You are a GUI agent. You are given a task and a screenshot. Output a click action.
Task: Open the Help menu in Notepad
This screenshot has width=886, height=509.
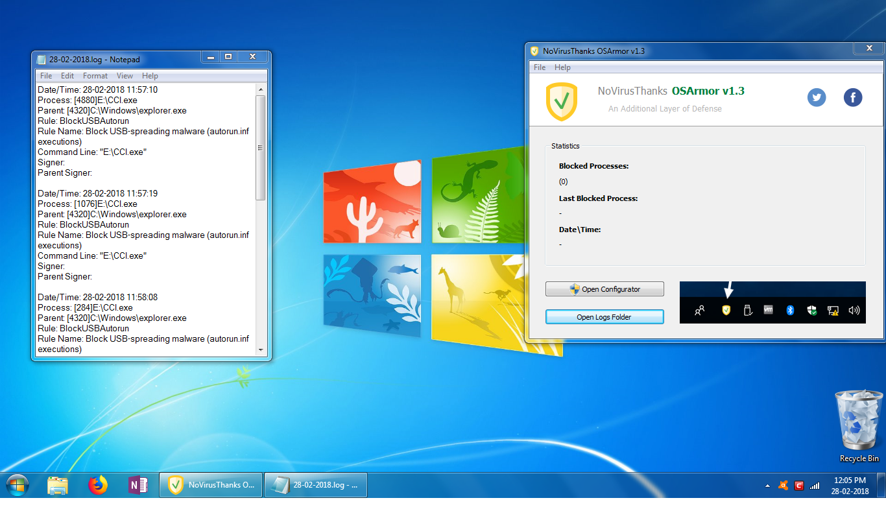[150, 76]
